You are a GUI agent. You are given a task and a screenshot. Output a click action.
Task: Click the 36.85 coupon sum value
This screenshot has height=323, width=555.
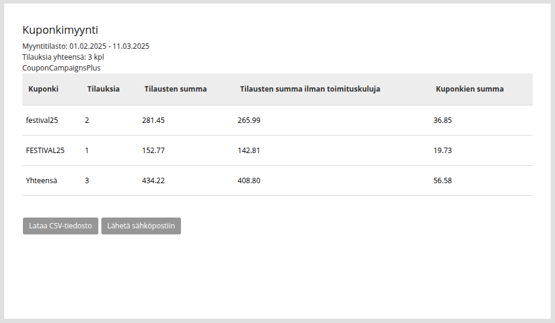442,120
